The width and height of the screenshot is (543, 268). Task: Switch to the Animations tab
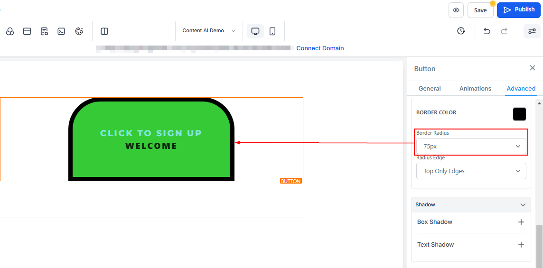pos(475,89)
